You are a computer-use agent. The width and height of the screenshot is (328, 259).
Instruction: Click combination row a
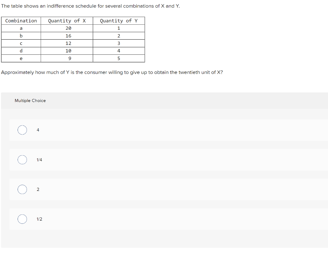(x=21, y=28)
